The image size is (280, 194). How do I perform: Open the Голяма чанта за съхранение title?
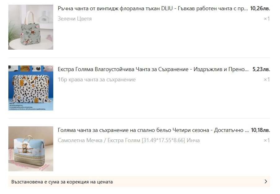tap(153, 130)
